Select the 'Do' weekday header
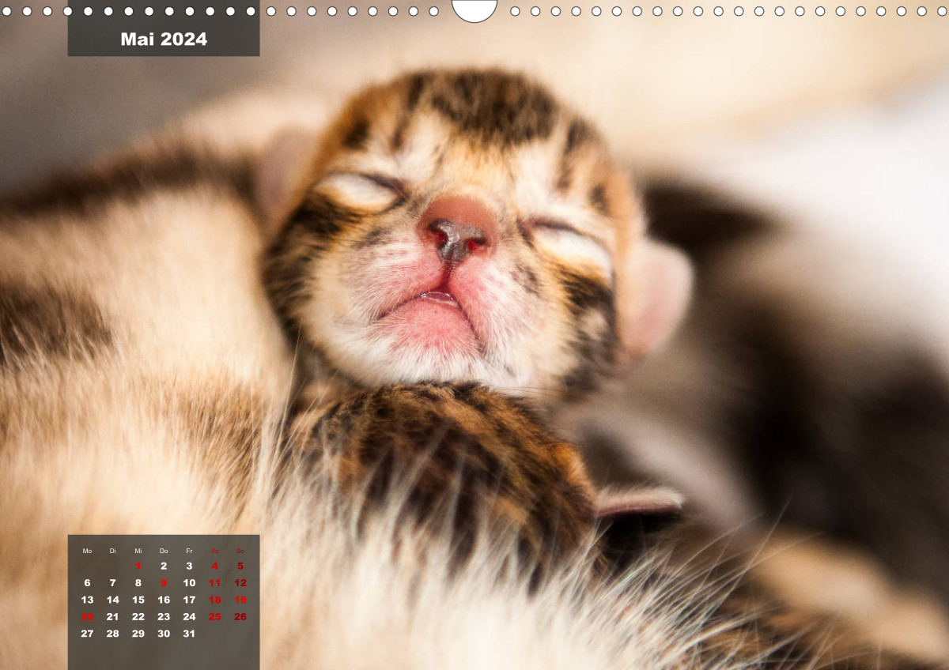The height and width of the screenshot is (670, 949). coord(164,551)
